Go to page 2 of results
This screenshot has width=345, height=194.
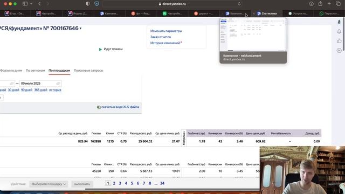click(114, 183)
